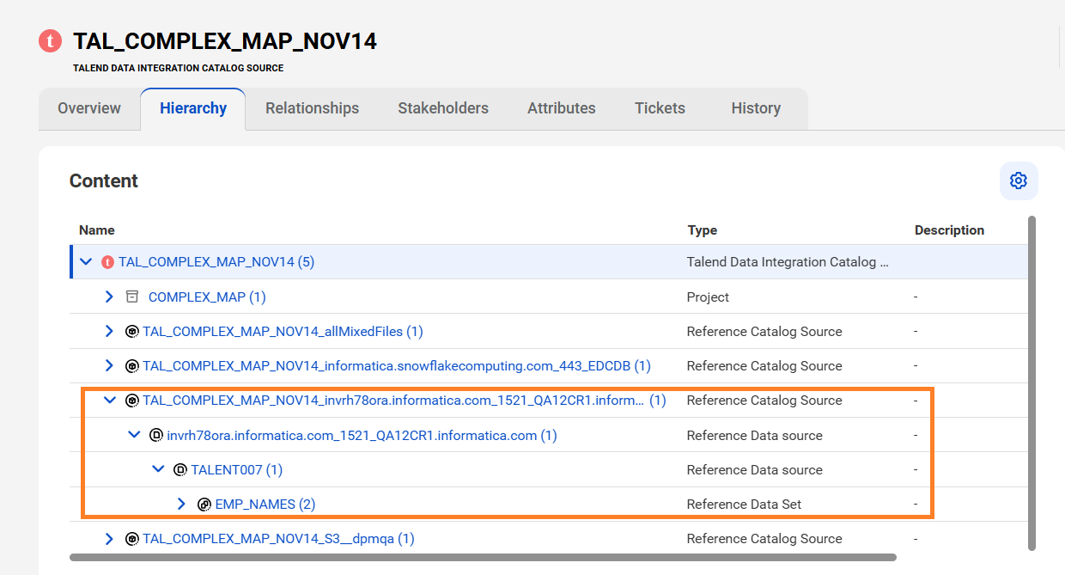Collapse the invrh78ora.informatica.com_1521_QA12CR1.informatica.com data source
The width and height of the screenshot is (1065, 575).
tap(133, 435)
